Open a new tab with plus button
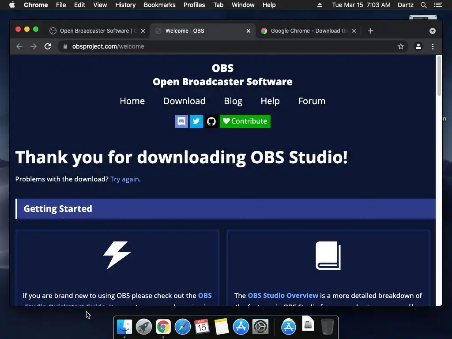Viewport: 452px width, 339px height. (371, 31)
